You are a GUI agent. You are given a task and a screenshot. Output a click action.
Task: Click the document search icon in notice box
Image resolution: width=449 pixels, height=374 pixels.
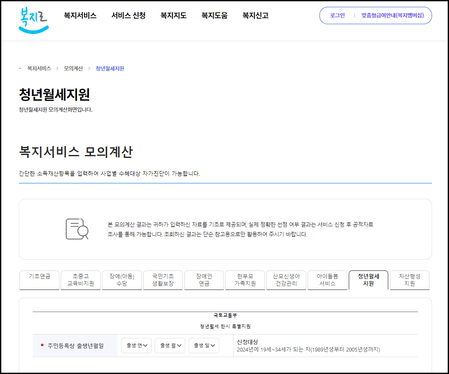(x=77, y=229)
